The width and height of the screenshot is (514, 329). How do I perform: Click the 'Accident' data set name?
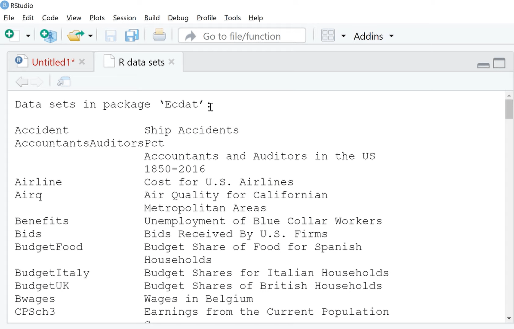pos(42,130)
